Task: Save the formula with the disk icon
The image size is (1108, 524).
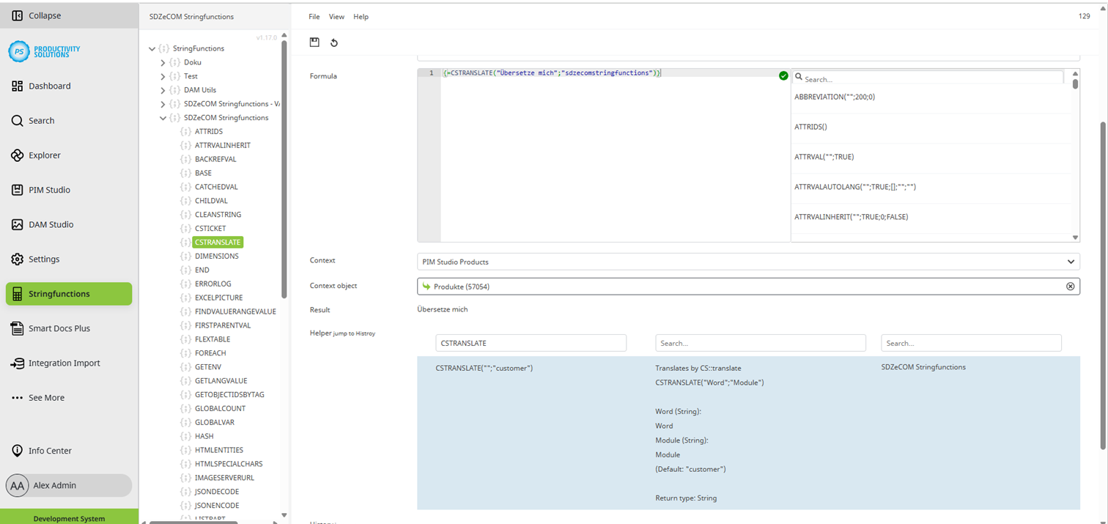Action: (314, 42)
